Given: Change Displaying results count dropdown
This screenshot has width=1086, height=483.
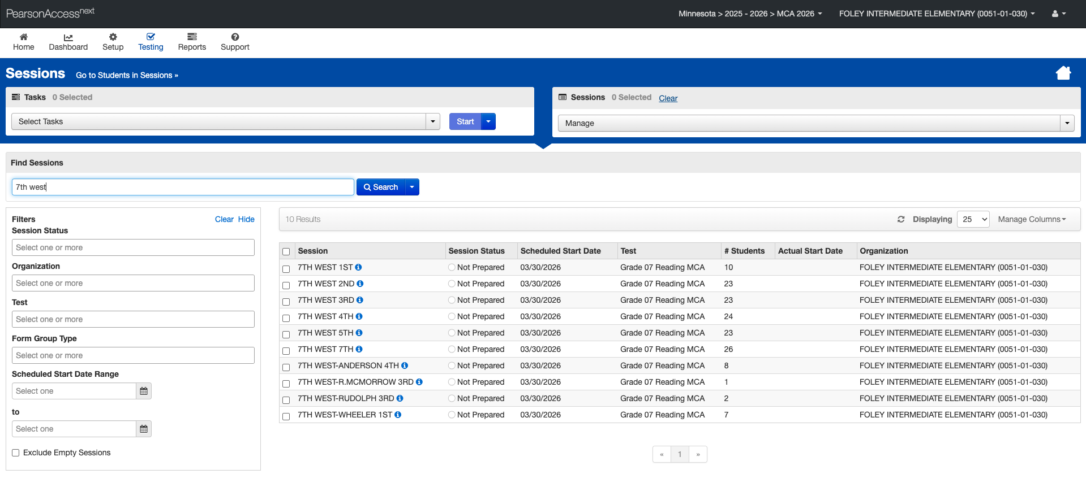Looking at the screenshot, I should pos(973,219).
